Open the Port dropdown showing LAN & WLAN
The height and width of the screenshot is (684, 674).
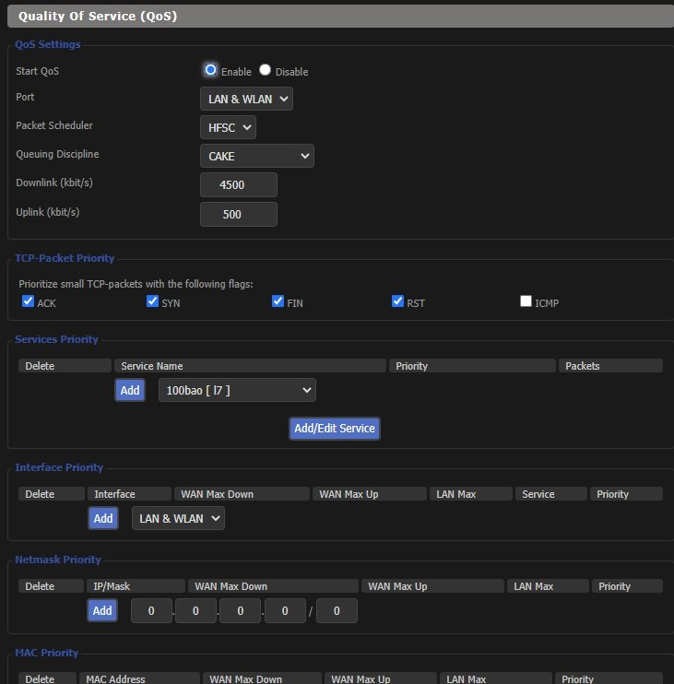[x=246, y=99]
